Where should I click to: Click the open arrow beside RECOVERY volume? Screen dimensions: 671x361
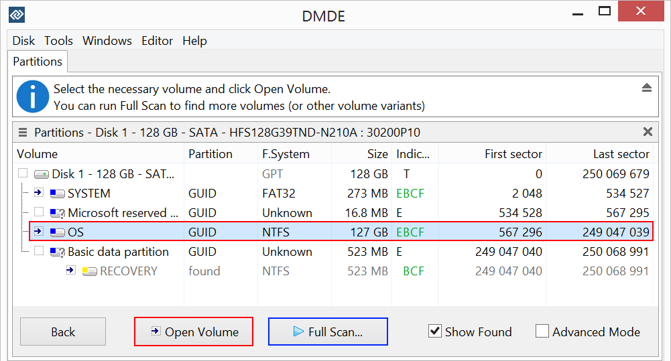point(70,271)
